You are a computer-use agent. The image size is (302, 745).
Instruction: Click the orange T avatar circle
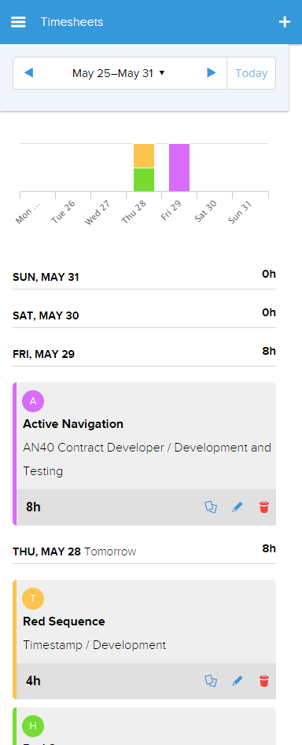click(x=33, y=599)
